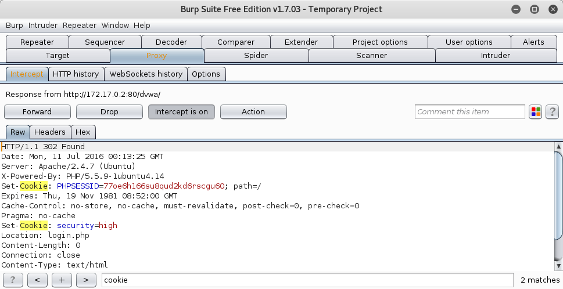Minimize the Burp Suite window
This screenshot has height=289, width=563.
coord(516,9)
